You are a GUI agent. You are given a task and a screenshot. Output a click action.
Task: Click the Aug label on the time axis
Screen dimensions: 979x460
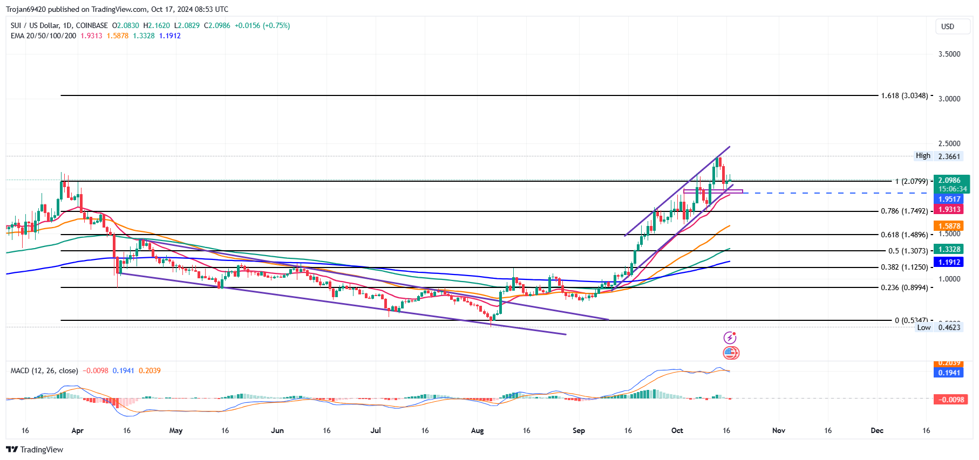(477, 430)
